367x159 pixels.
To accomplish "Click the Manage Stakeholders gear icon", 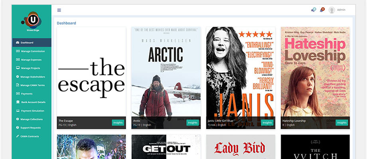I will [17, 77].
